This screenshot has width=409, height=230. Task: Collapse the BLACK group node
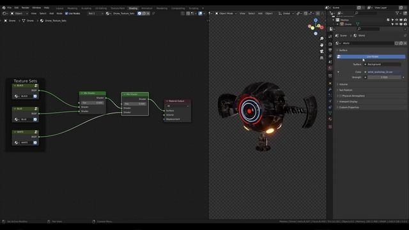click(15, 86)
